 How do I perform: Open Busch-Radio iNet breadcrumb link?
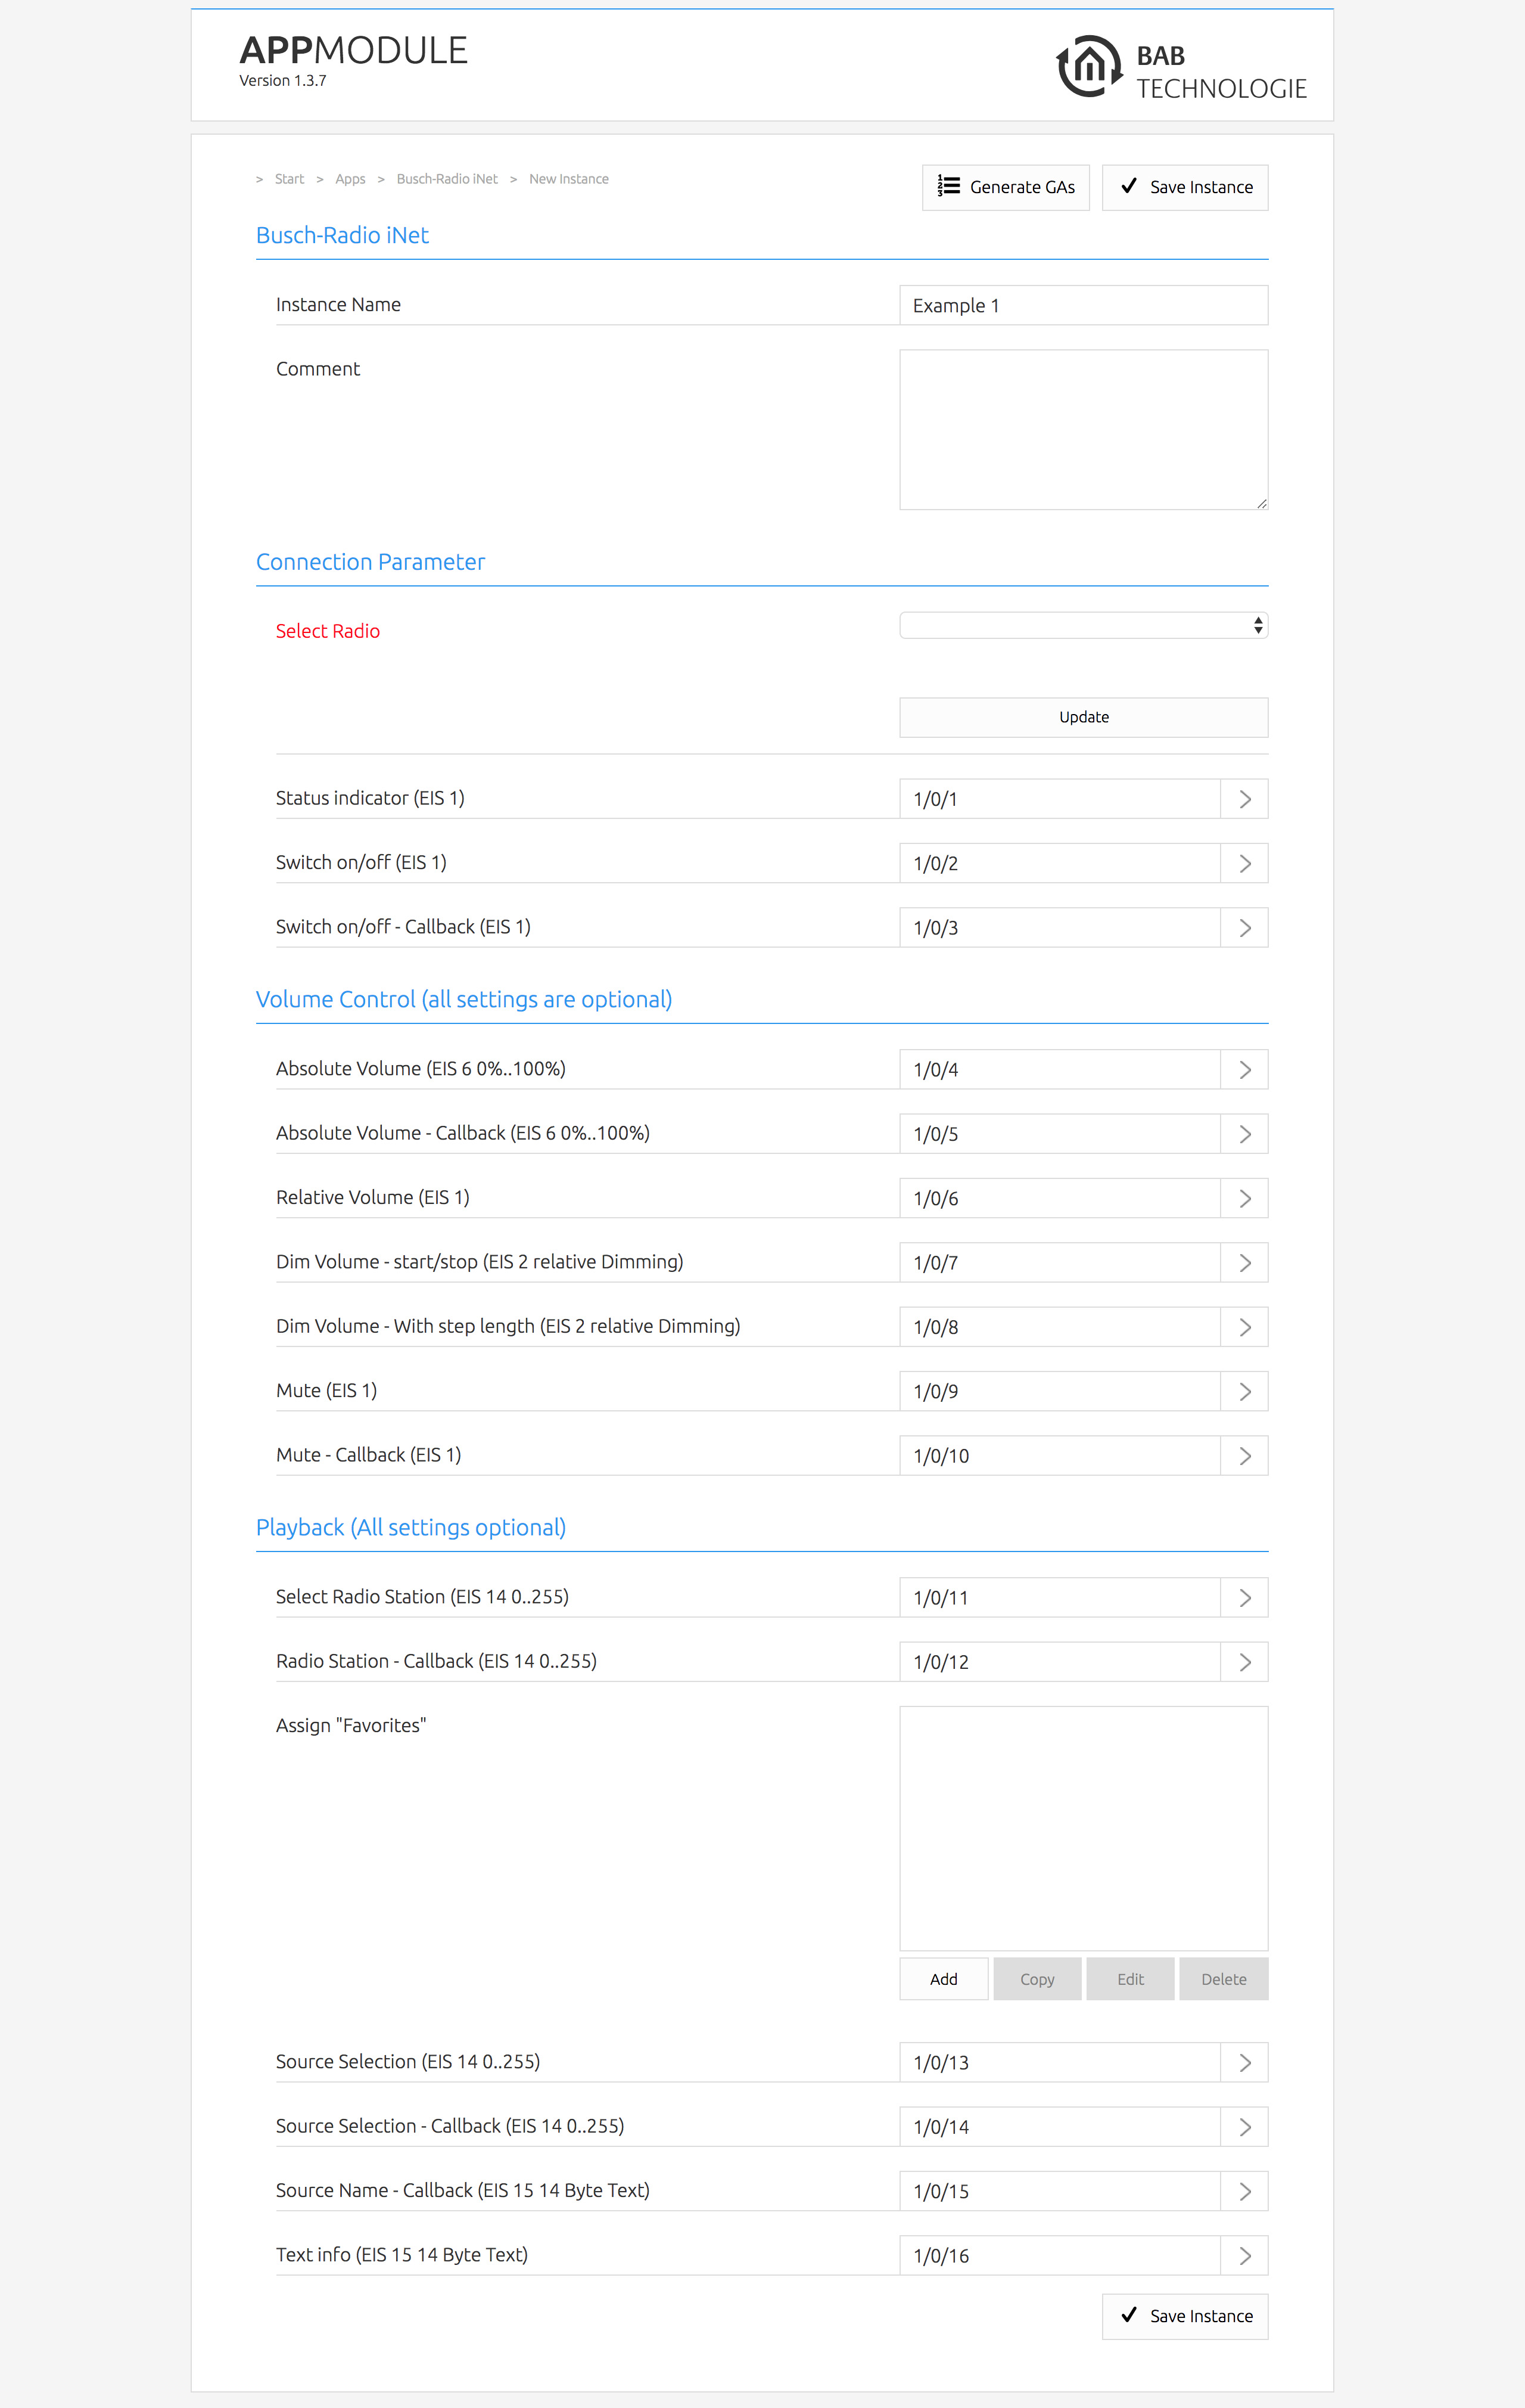[447, 179]
